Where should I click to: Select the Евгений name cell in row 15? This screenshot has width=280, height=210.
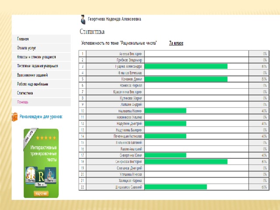click(x=115, y=143)
